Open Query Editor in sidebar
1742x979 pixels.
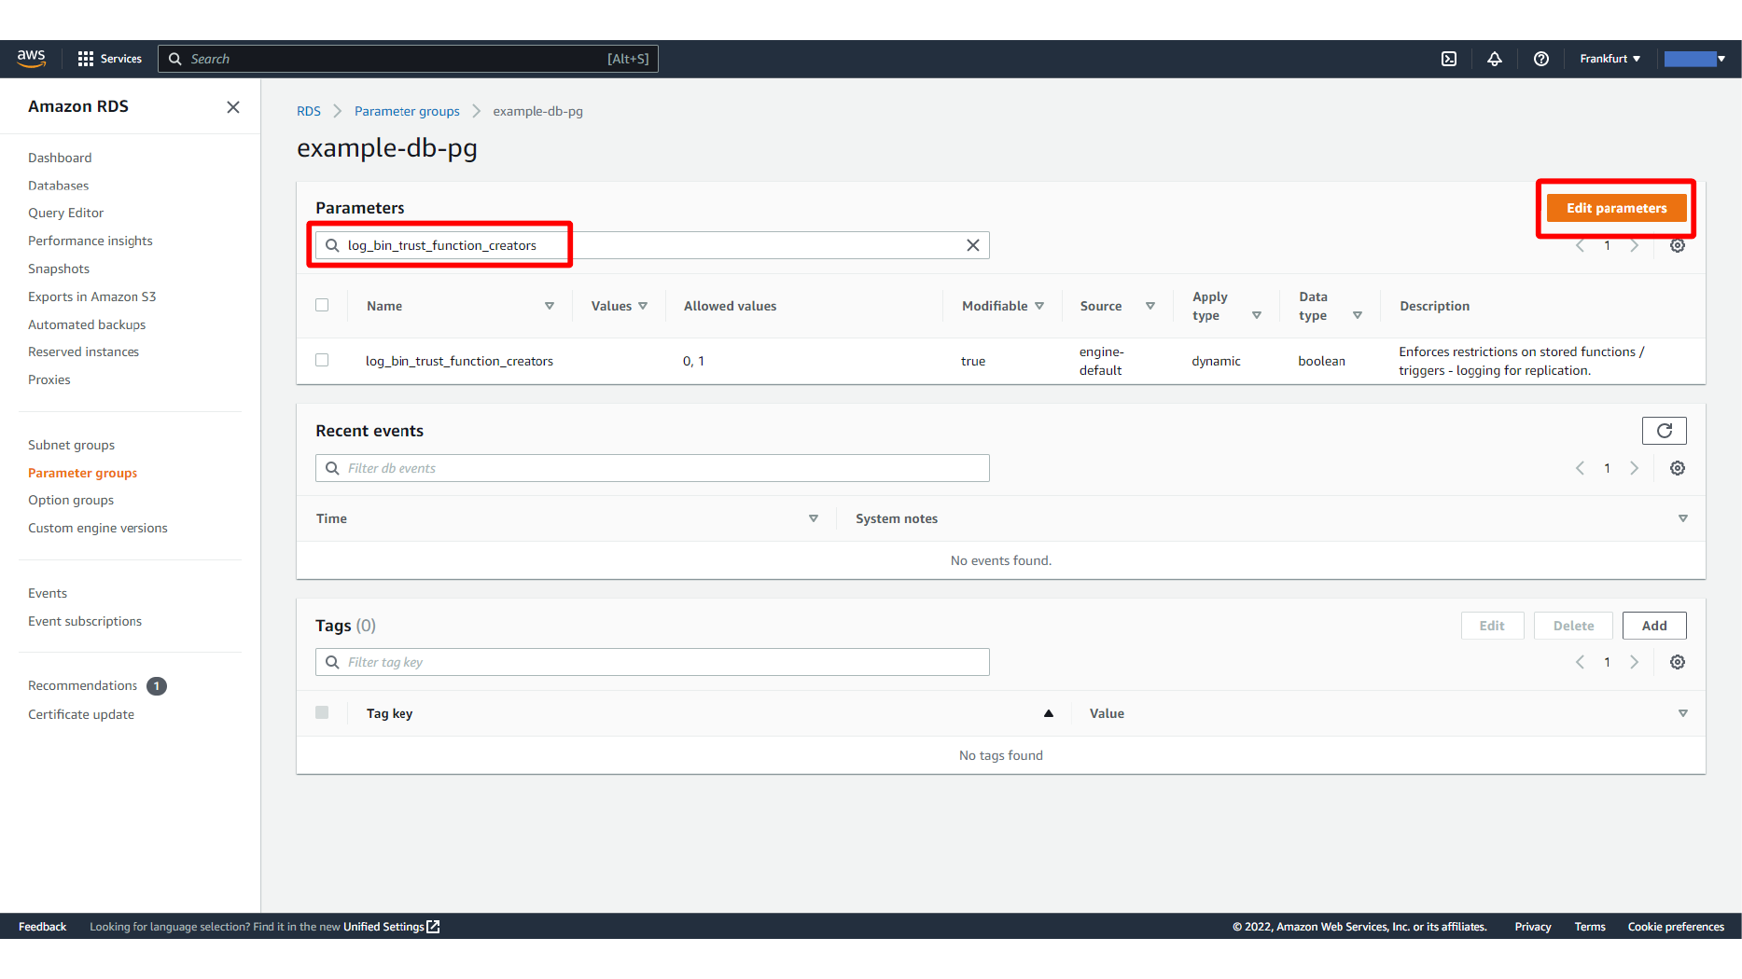point(65,213)
